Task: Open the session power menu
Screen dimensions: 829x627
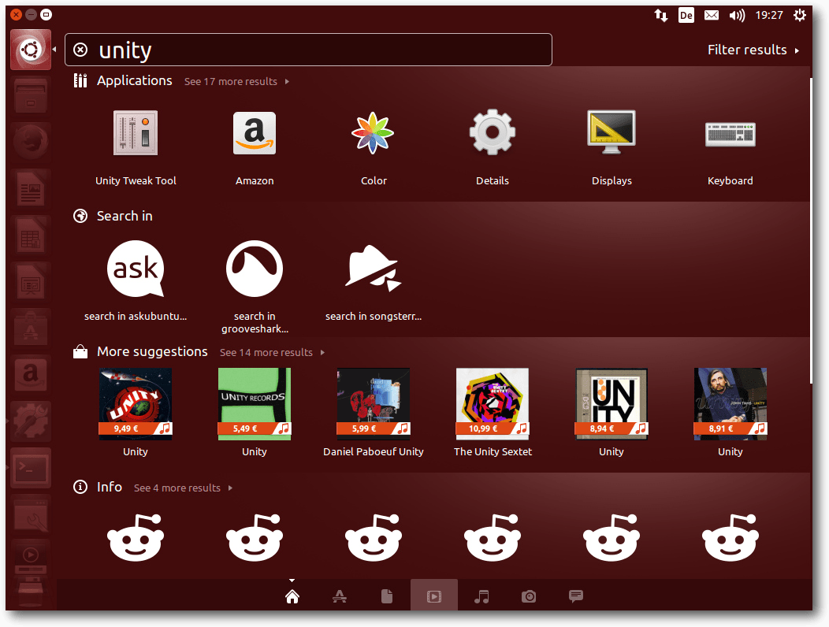Action: (x=799, y=15)
